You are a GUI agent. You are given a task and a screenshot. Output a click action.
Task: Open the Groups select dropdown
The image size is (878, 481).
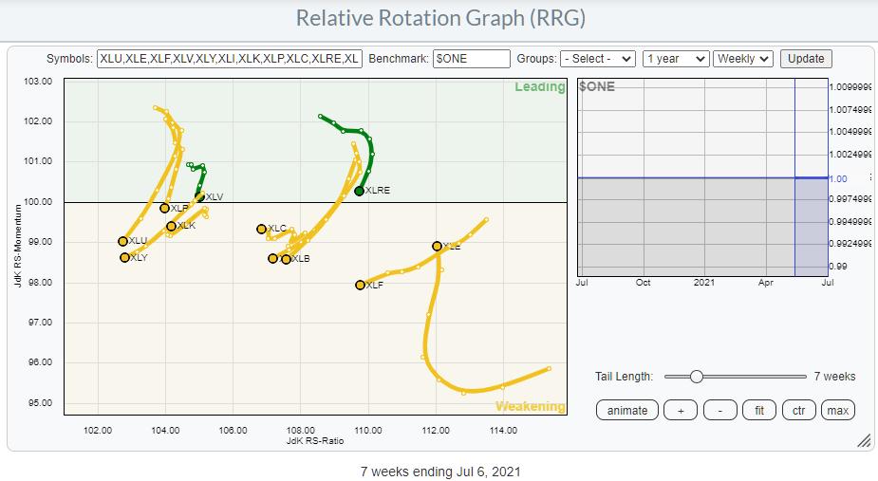coord(597,59)
